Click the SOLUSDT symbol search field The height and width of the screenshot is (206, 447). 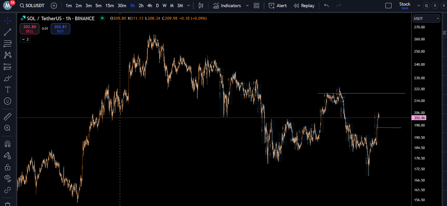[33, 6]
